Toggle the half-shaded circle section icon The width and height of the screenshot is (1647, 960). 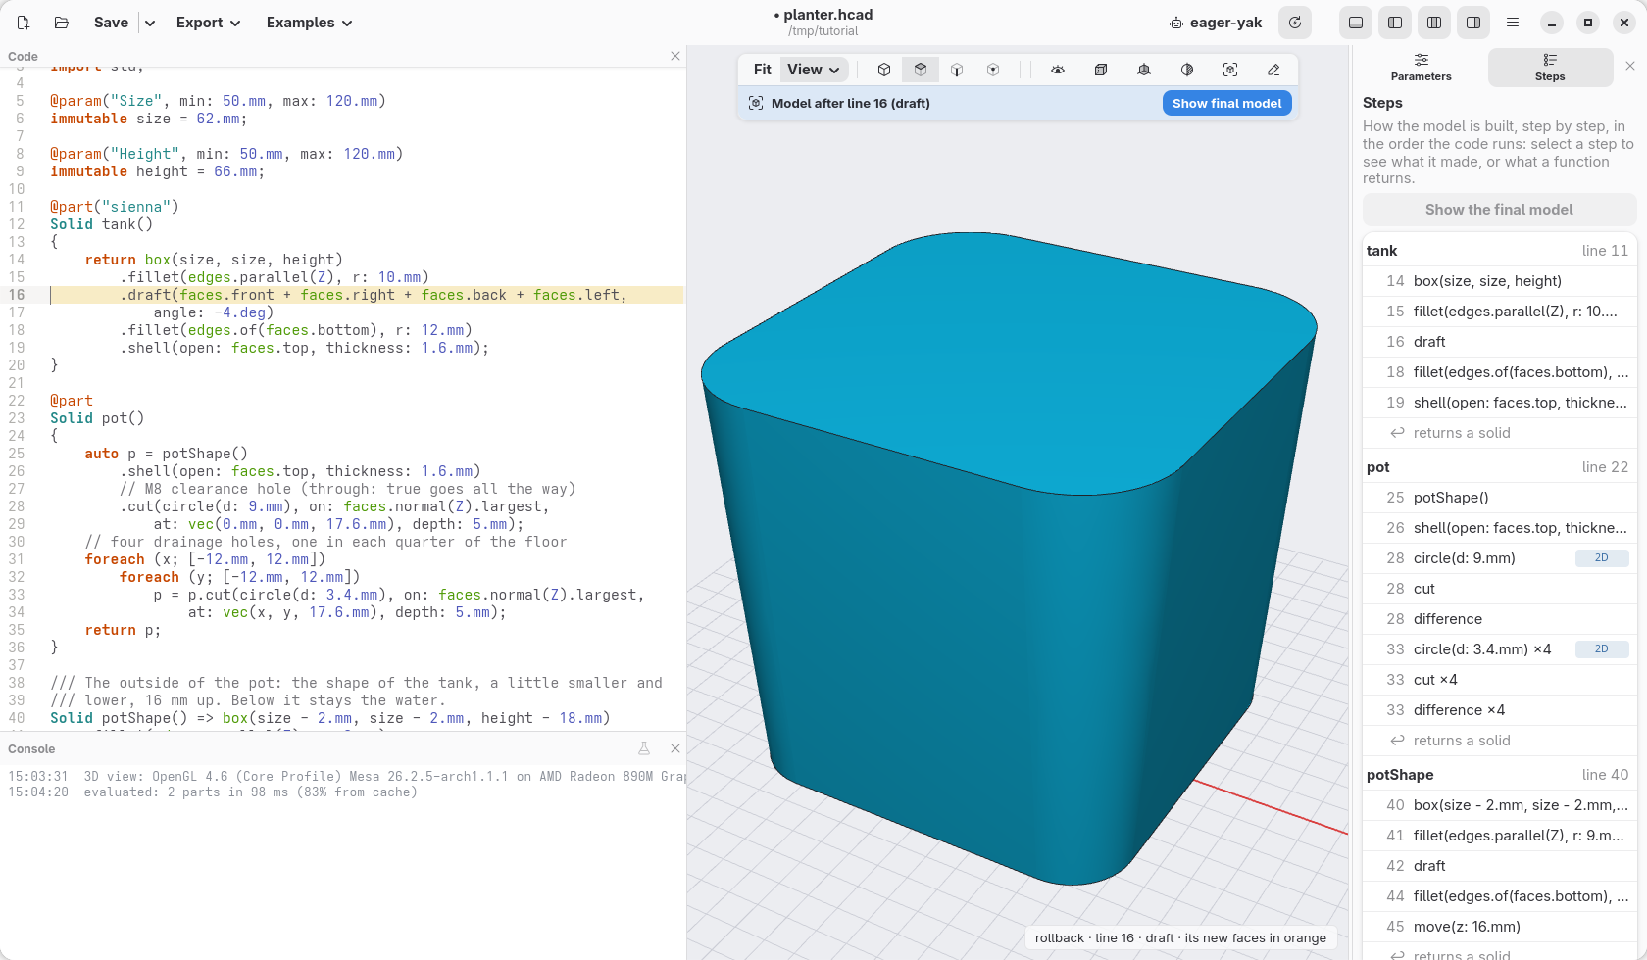click(1187, 70)
